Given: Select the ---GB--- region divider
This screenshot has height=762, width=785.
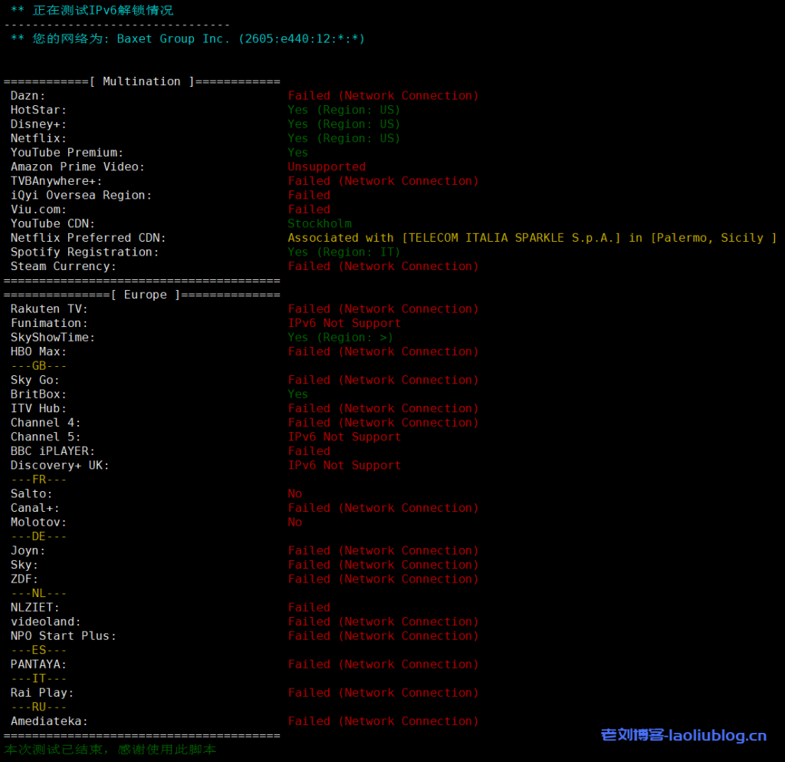Looking at the screenshot, I should [x=38, y=366].
